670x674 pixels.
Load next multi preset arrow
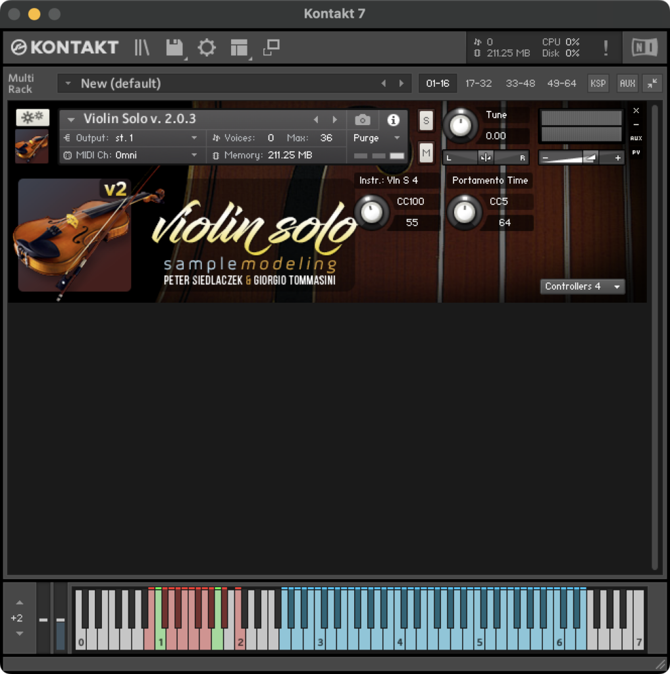(x=401, y=84)
